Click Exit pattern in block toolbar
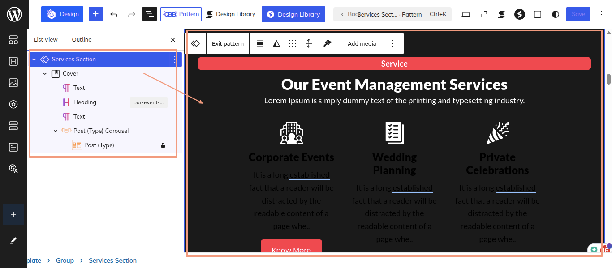 tap(228, 43)
